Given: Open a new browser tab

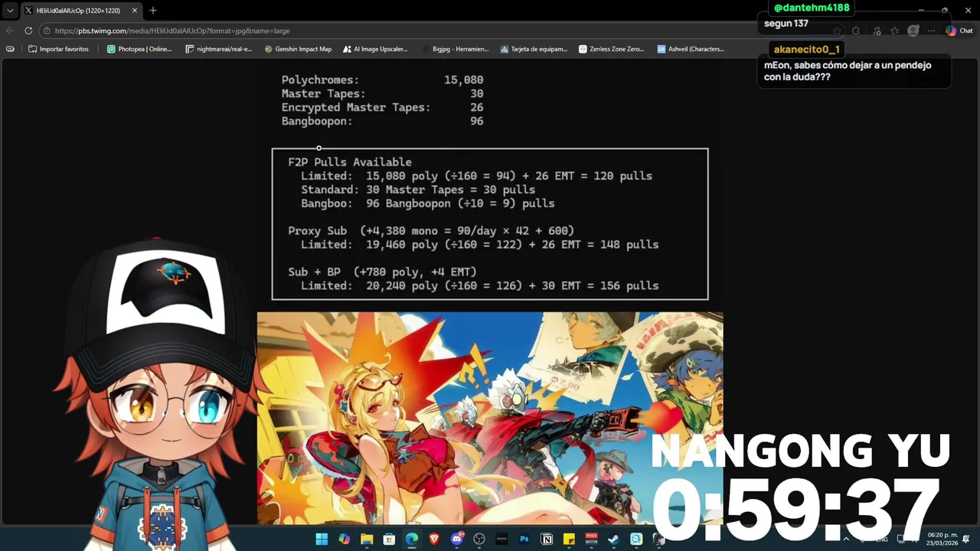Looking at the screenshot, I should tap(153, 11).
